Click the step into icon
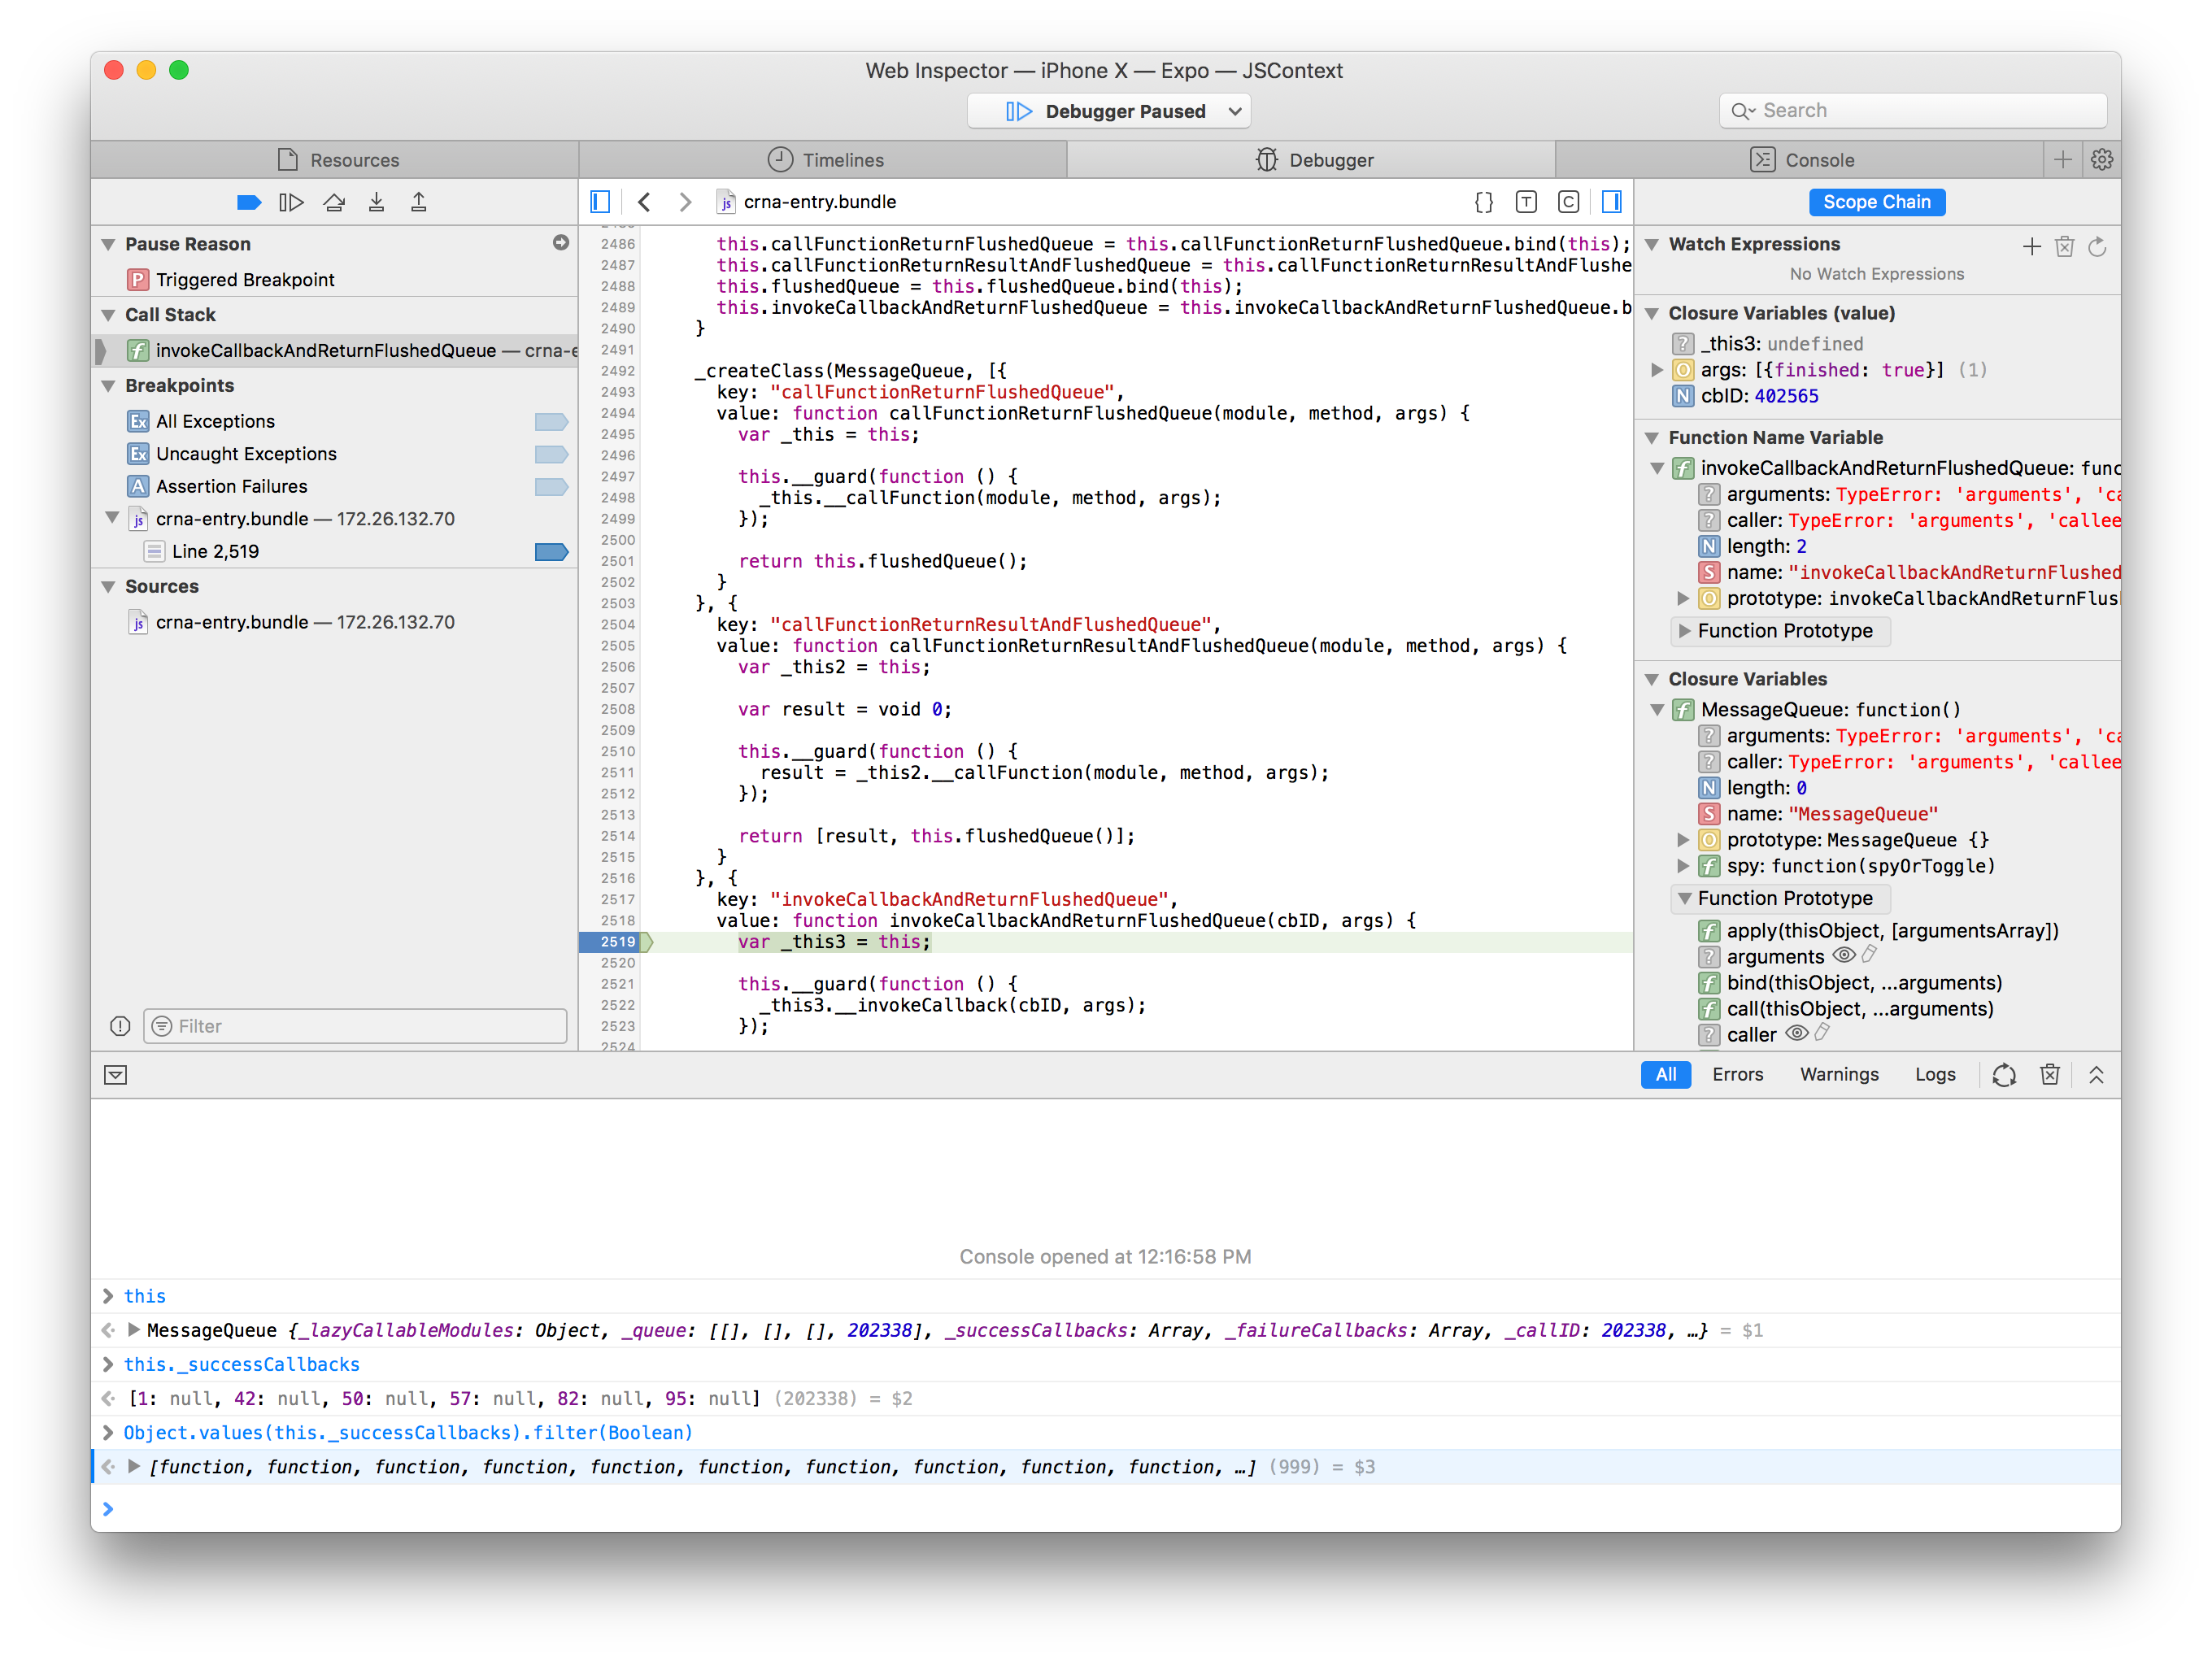The image size is (2212, 1662). (x=376, y=203)
